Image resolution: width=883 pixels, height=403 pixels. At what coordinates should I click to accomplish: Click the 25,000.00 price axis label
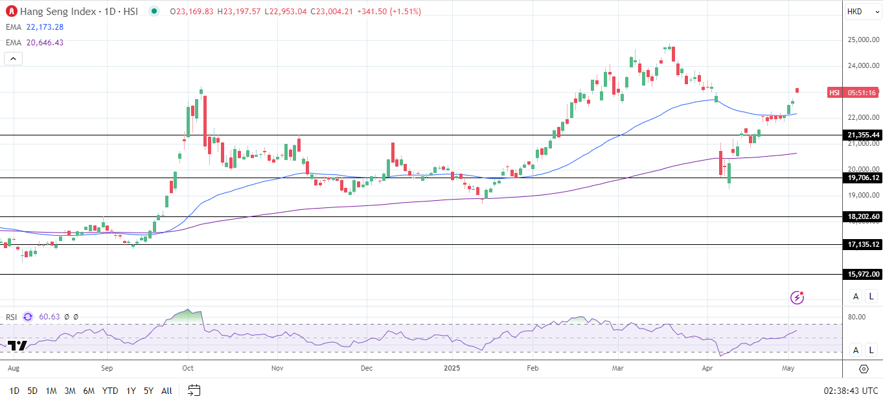tap(863, 40)
